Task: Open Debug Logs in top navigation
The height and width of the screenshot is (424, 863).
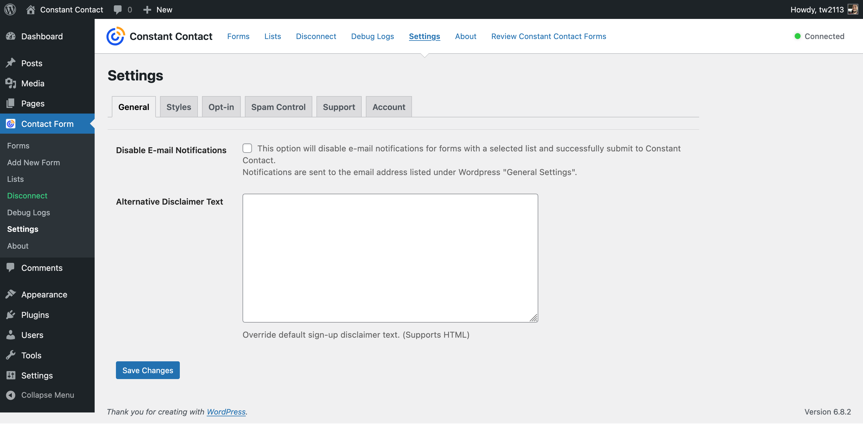Action: point(372,36)
